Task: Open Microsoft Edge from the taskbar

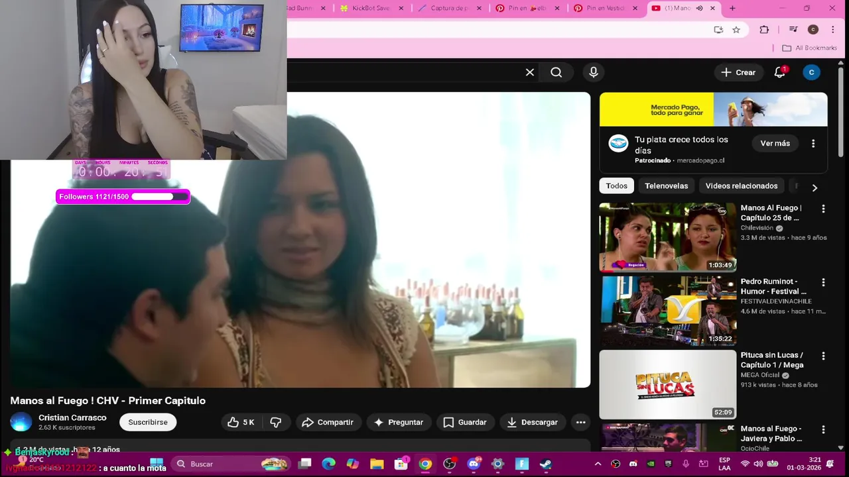Action: pyautogui.click(x=328, y=464)
